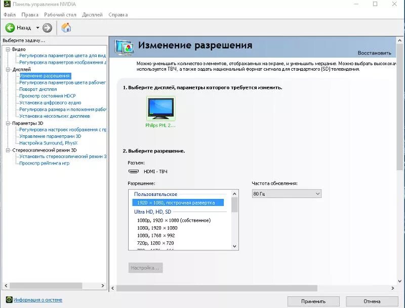
Task: Select 1080p, 1920 × 1080 (собственное)
Action: (174, 220)
